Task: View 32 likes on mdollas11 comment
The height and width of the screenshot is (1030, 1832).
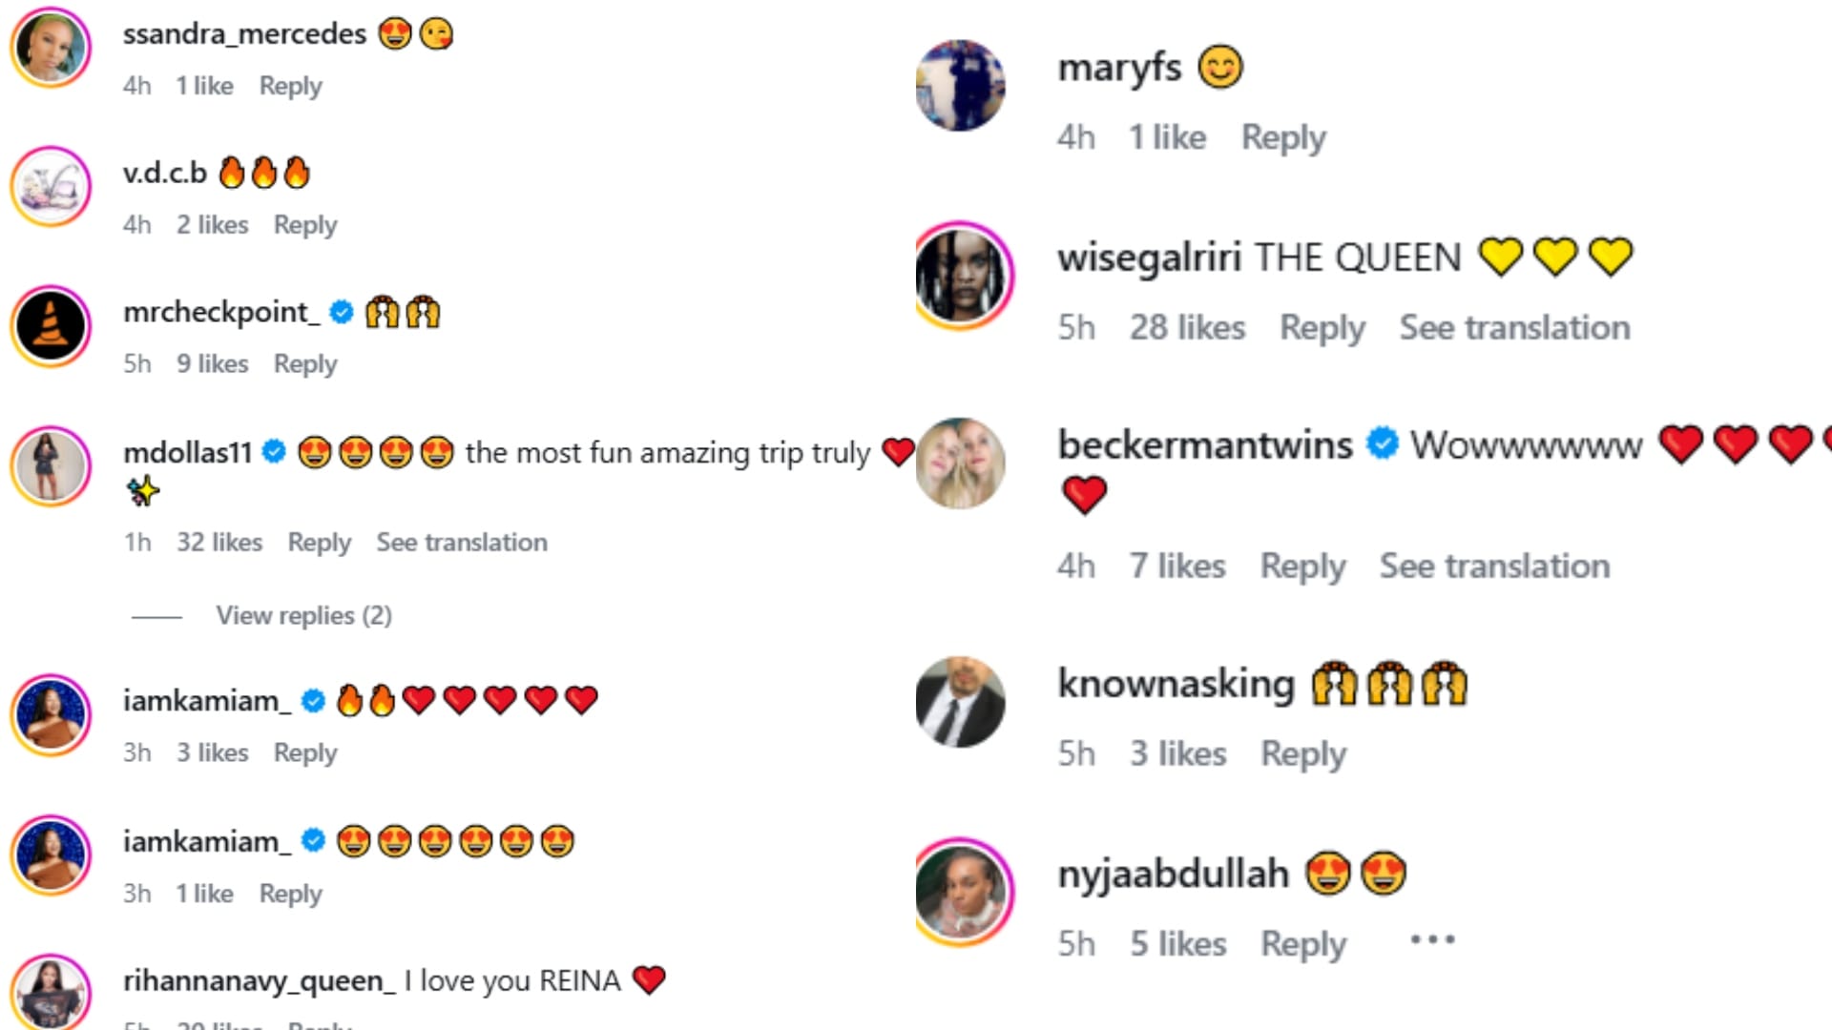Action: 219,543
